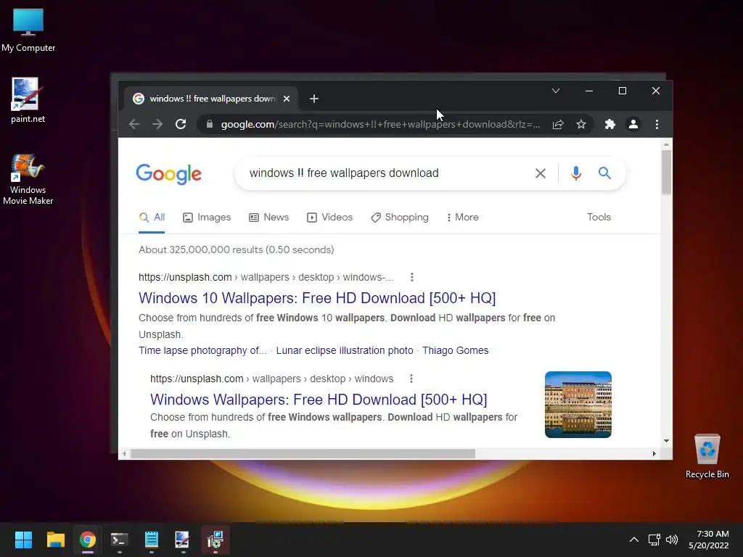Close the windows free wallpapers tab
Image resolution: width=743 pixels, height=557 pixels.
pos(286,99)
